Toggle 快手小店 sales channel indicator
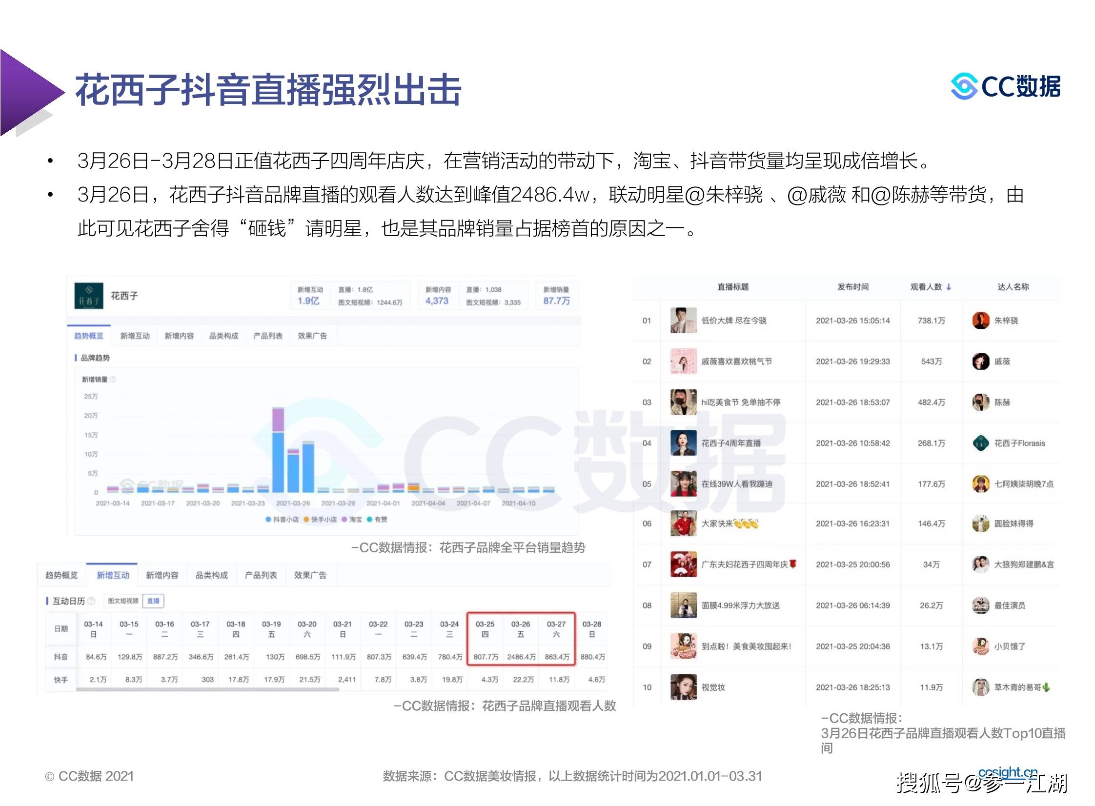This screenshot has height=806, width=1095. [322, 521]
